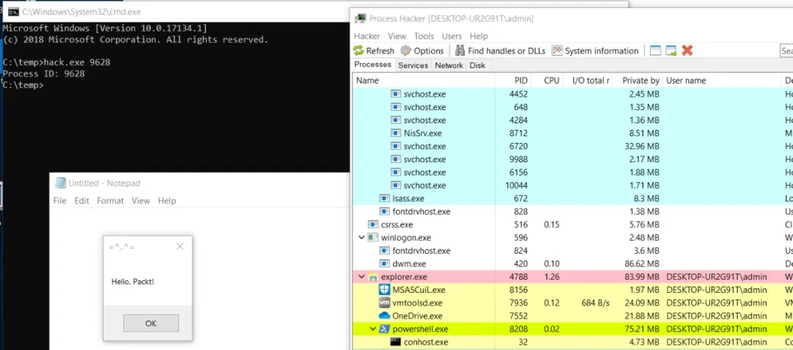Open Notepad's Help menu

pos(167,200)
